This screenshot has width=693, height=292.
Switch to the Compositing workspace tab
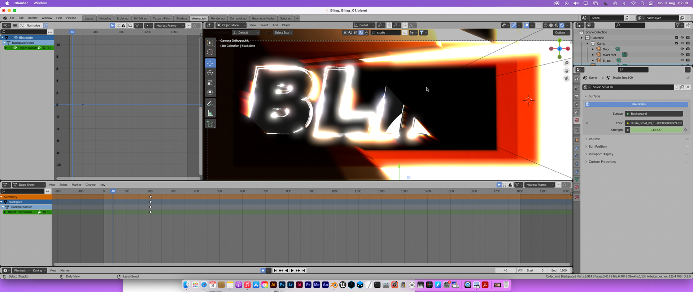[x=238, y=18]
